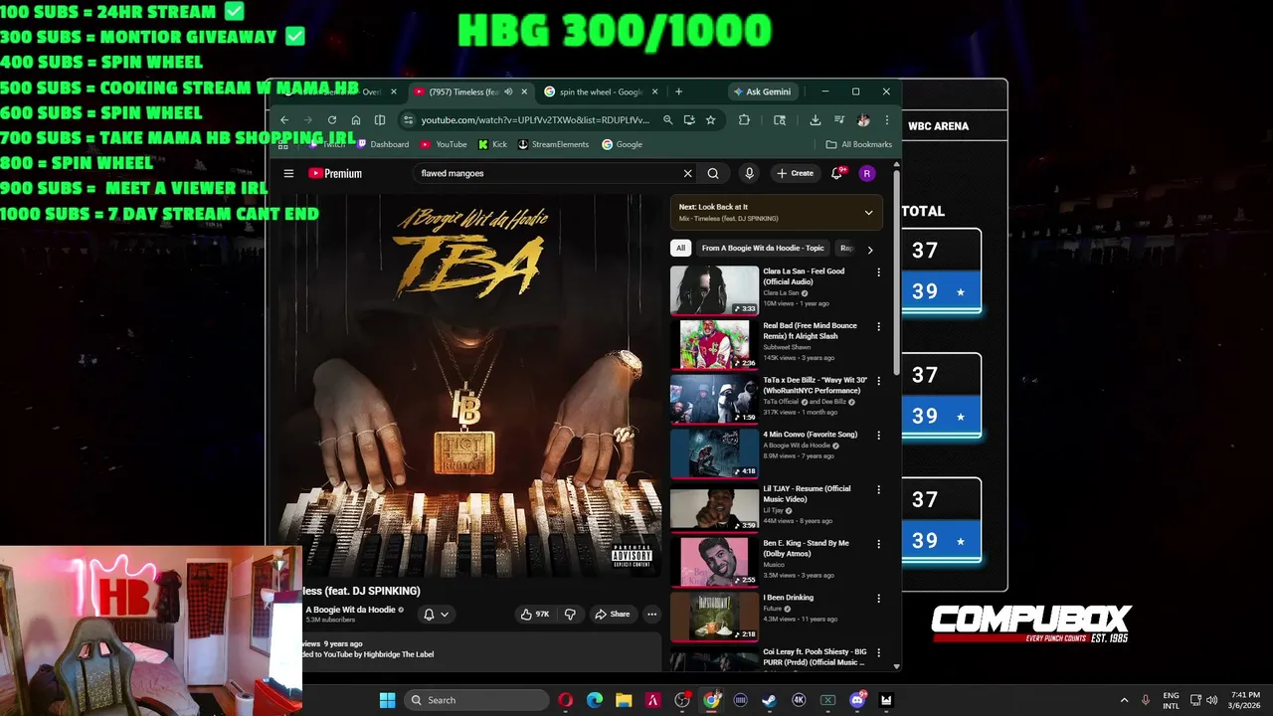
Task: Expand the Next: Look Back at It mix panel
Action: coord(868,212)
